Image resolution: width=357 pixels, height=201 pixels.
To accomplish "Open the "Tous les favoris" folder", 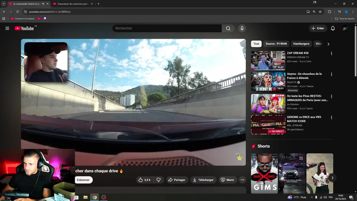I will [345, 19].
